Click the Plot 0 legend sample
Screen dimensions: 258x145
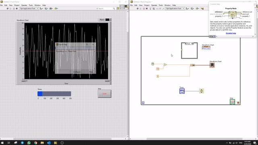[108, 20]
